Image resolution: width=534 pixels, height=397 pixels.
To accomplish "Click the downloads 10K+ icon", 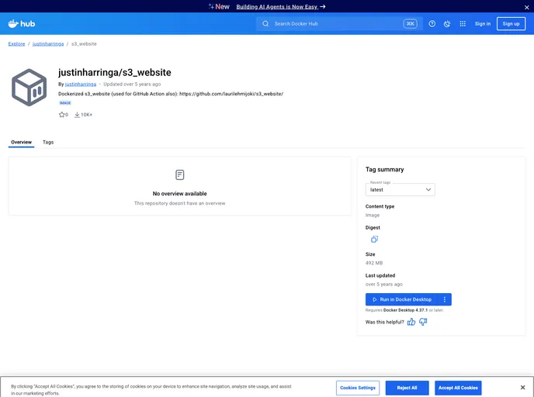I will pos(78,115).
